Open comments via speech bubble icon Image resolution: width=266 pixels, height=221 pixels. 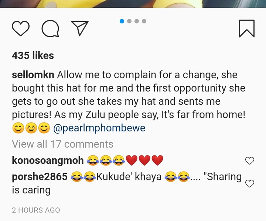(50, 28)
